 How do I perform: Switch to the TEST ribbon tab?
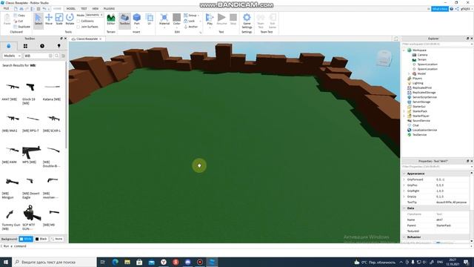(84, 8)
